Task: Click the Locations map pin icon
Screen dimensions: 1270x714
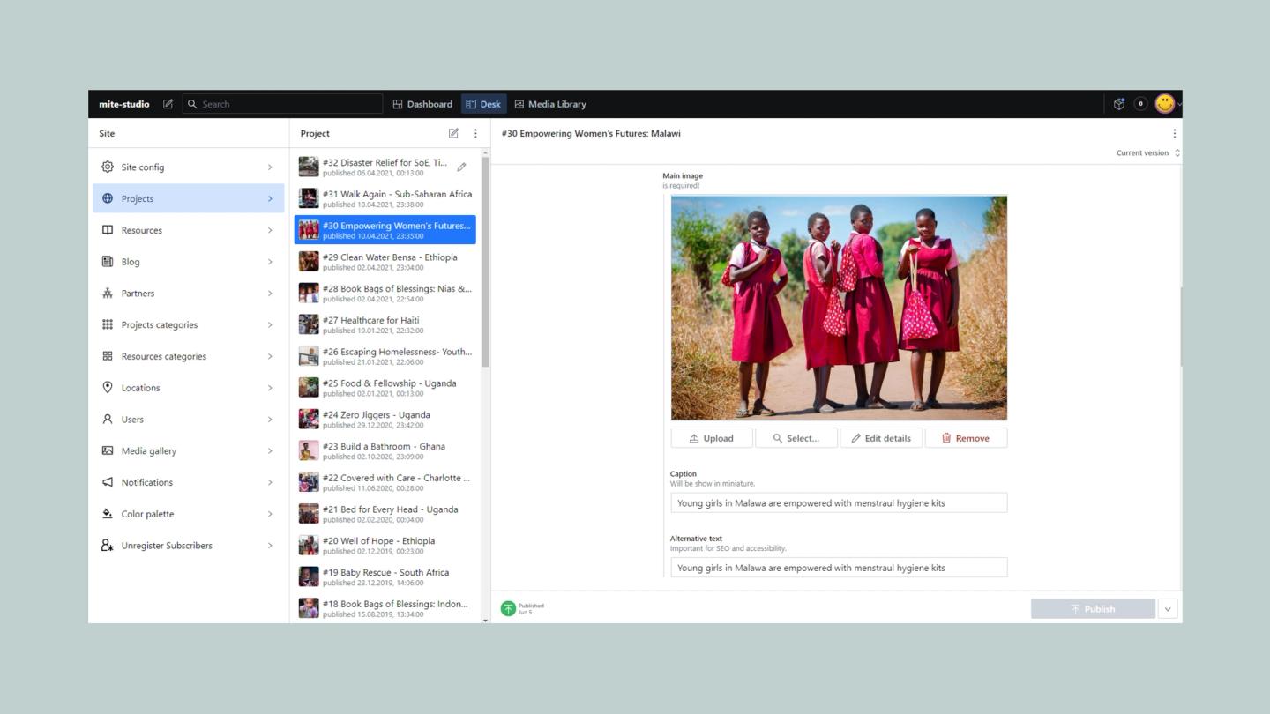Action: 108,387
